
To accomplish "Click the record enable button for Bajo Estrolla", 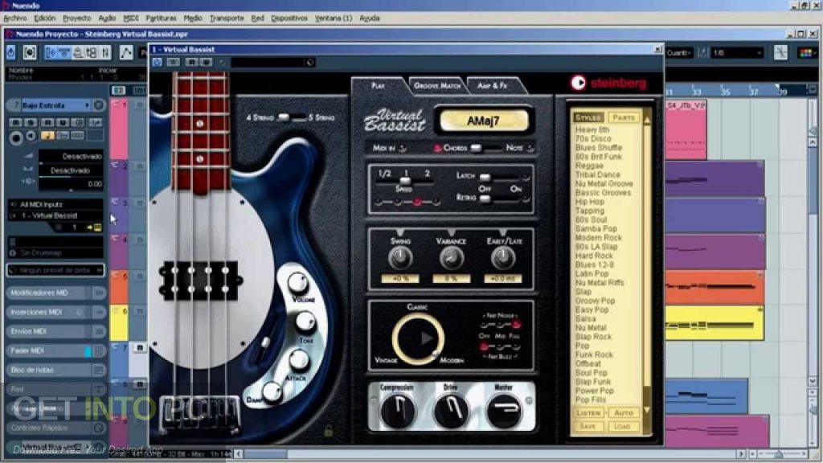I will [16, 138].
